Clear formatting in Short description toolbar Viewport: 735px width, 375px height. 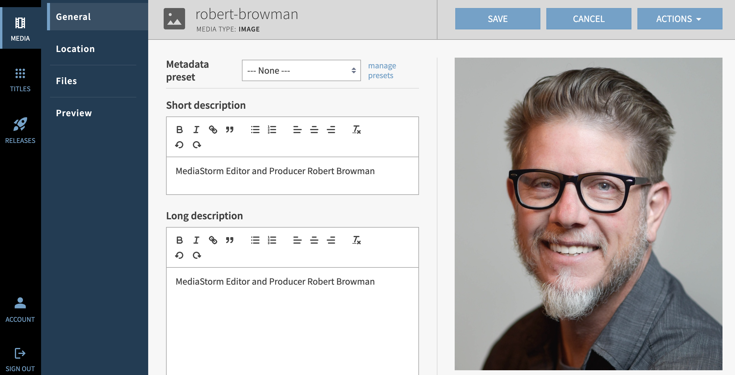click(356, 130)
